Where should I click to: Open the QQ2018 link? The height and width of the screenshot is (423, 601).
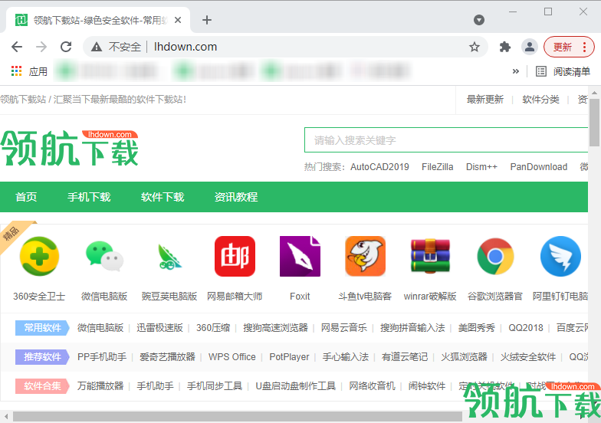tap(526, 328)
